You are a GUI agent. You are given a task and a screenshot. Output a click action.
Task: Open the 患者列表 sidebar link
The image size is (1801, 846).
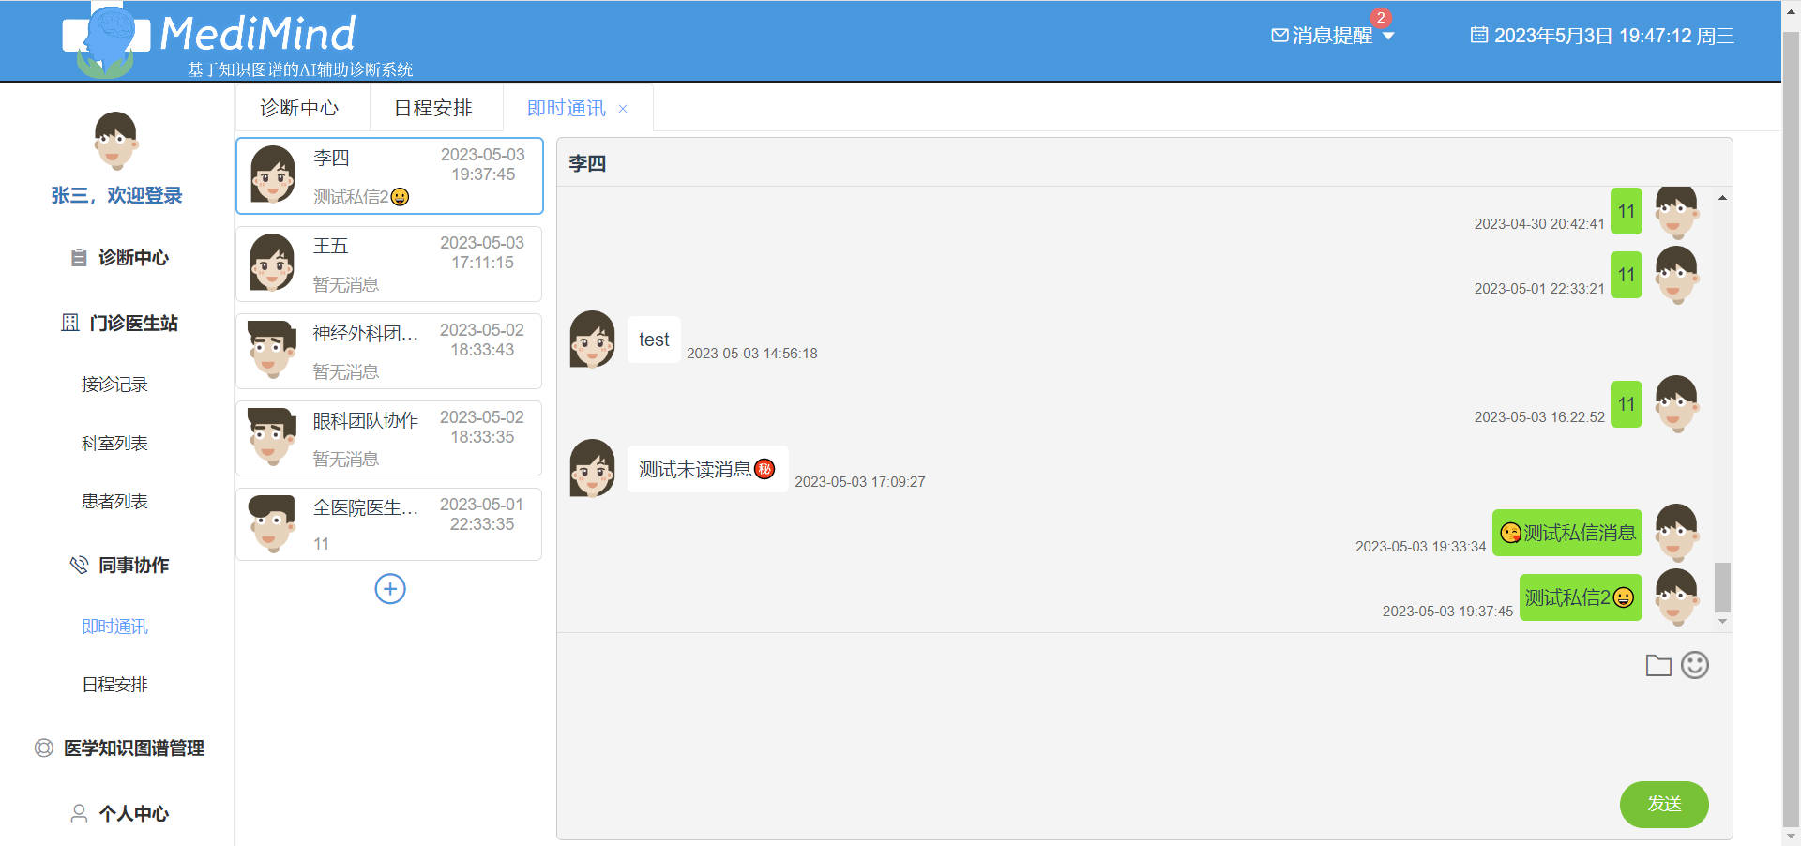click(114, 501)
